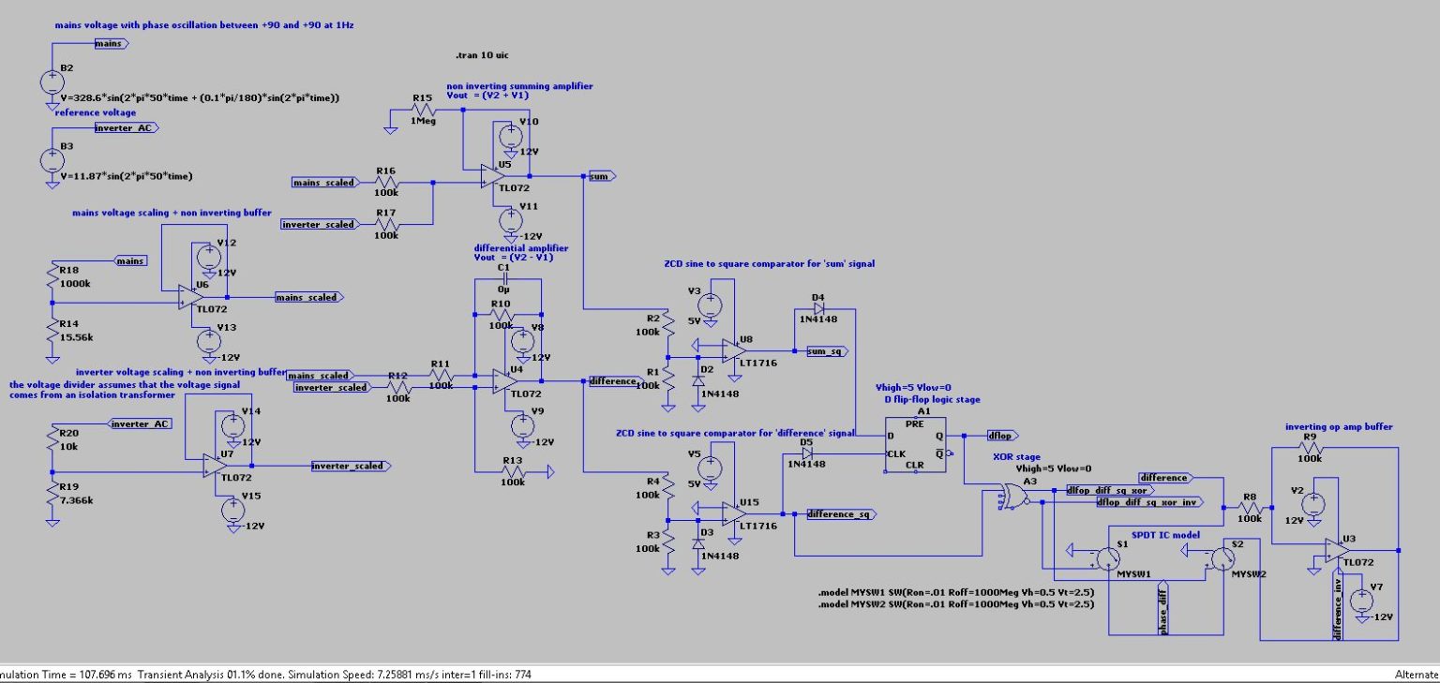Click the sum net label

[598, 175]
